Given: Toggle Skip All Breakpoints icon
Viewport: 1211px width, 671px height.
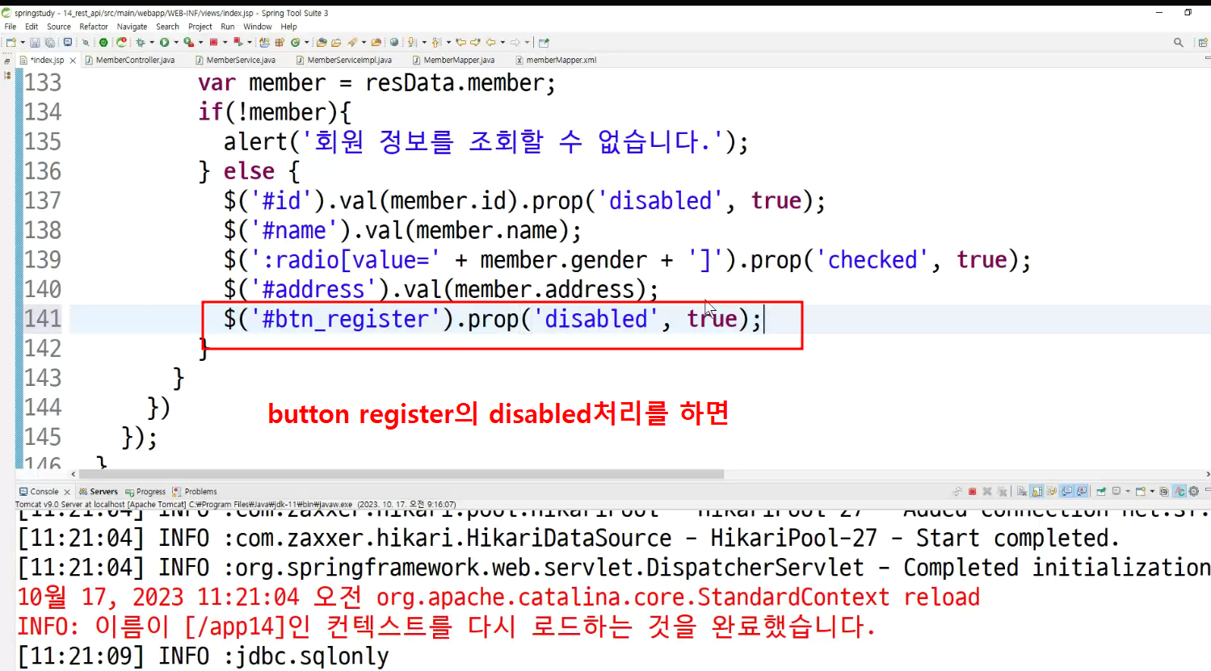Looking at the screenshot, I should (x=85, y=42).
